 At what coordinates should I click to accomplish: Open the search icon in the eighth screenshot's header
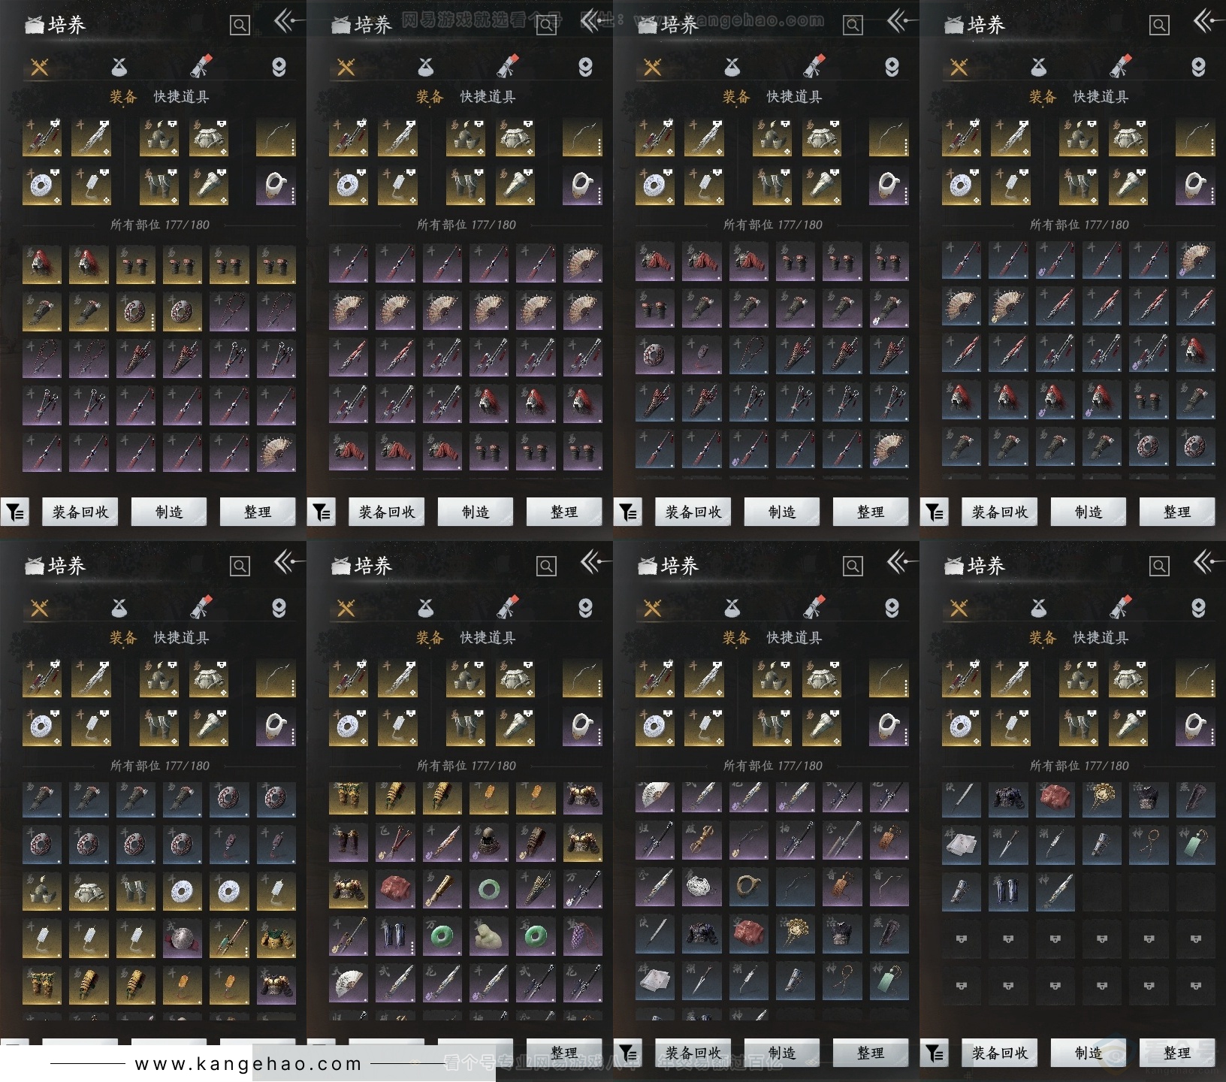click(1159, 566)
